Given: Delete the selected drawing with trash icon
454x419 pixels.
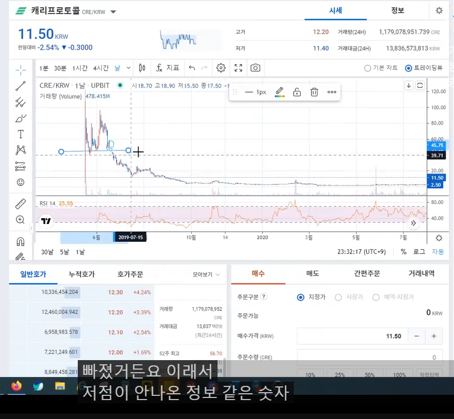Looking at the screenshot, I should point(314,92).
